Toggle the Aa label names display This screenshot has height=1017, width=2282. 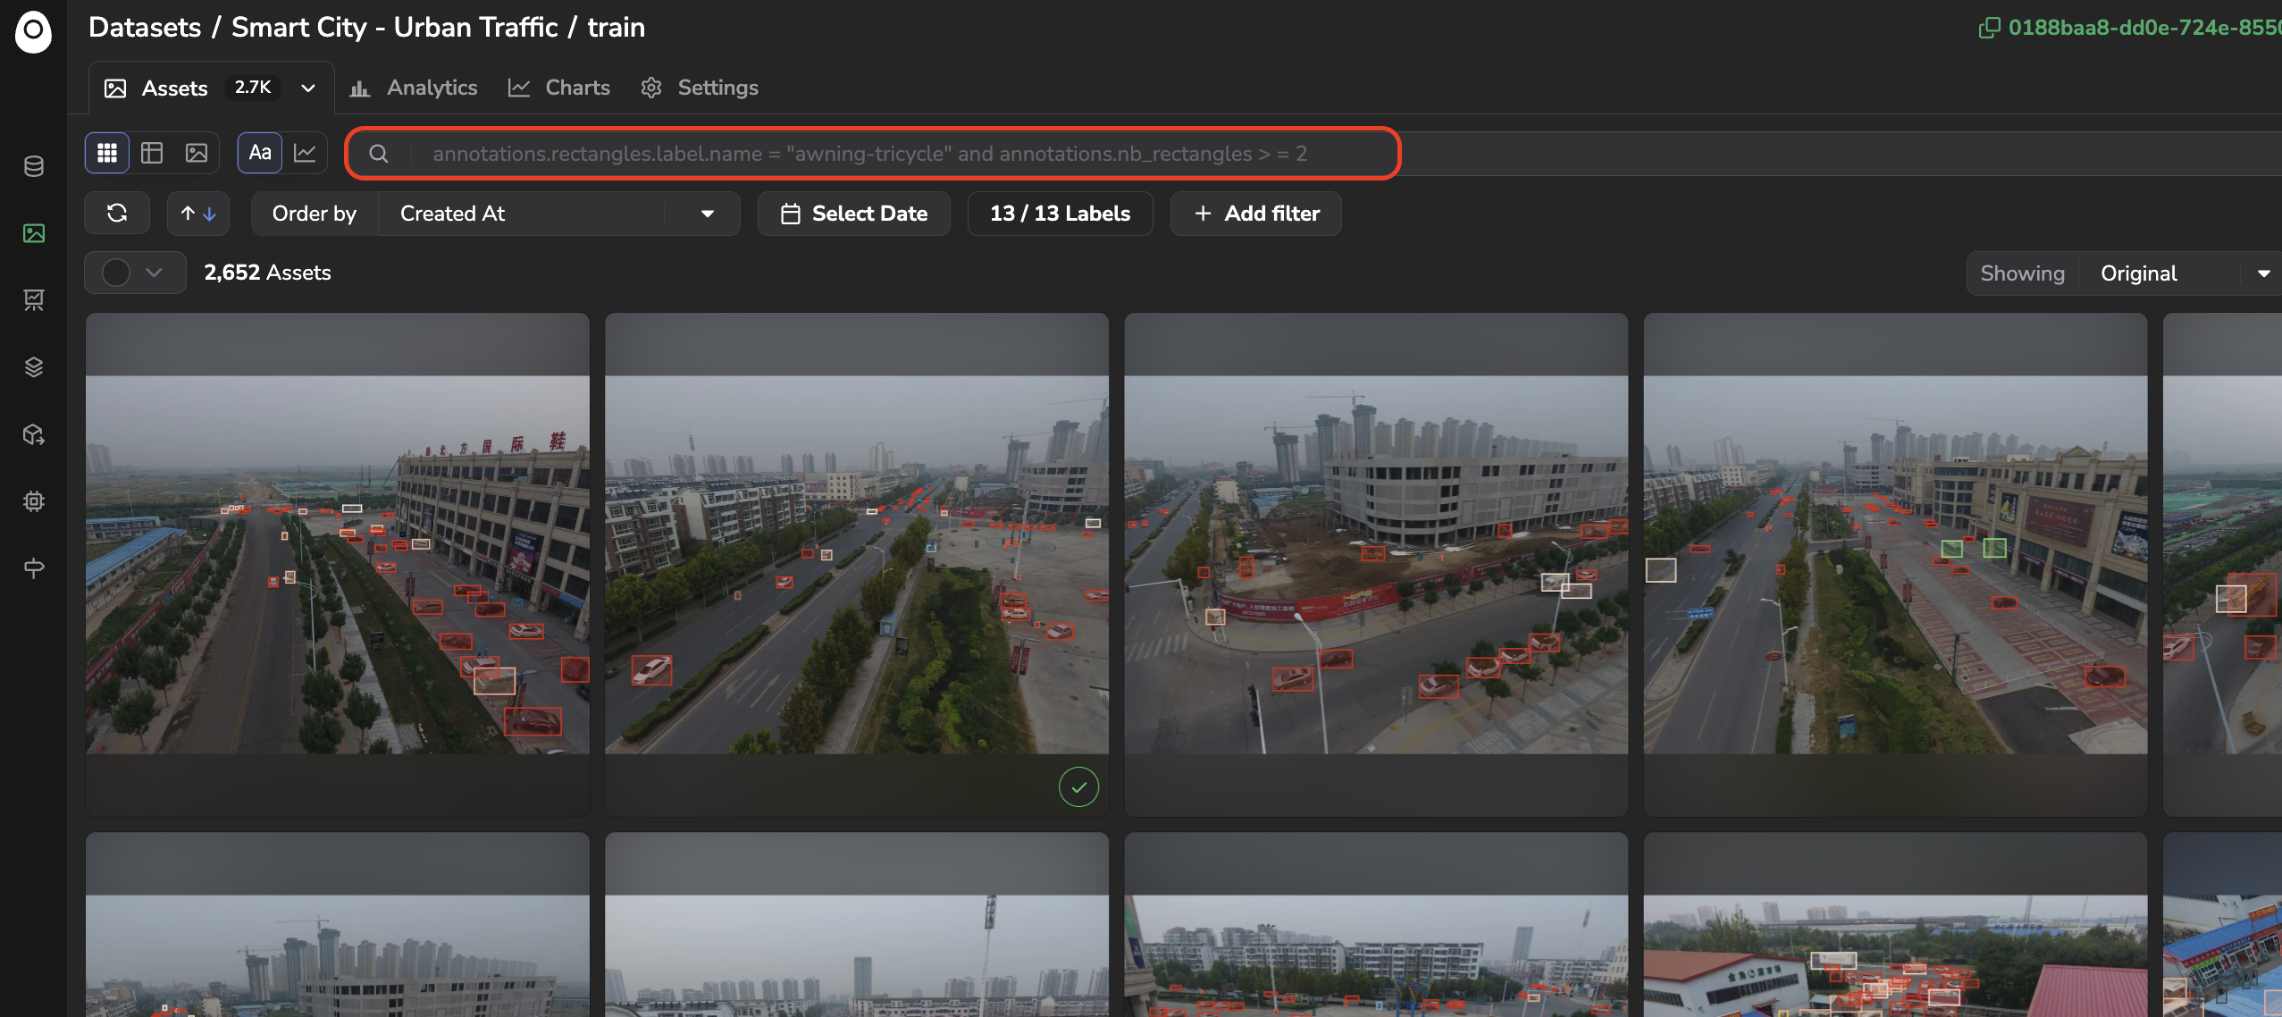[260, 153]
